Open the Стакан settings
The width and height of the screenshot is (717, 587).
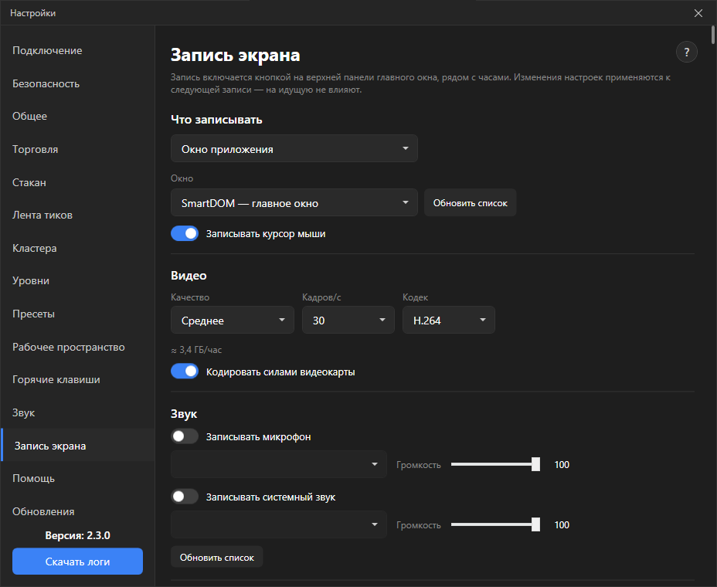click(x=78, y=182)
